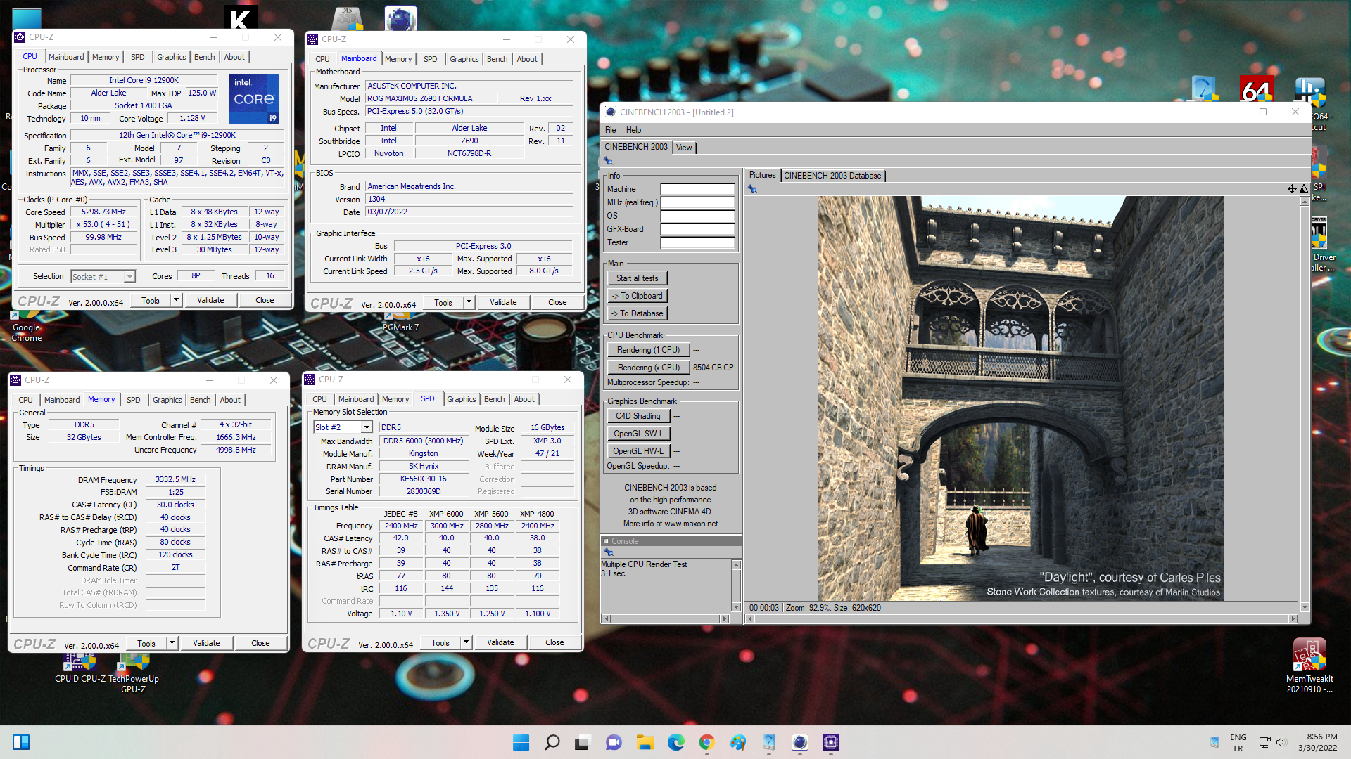Open the CINEBENCH 2003 Database tab
Screen dimensions: 1351x759
(x=832, y=176)
